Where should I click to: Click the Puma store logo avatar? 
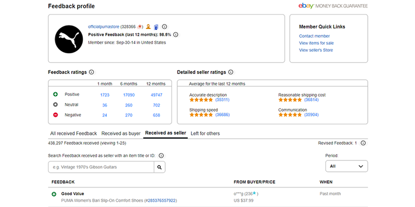(x=68, y=39)
